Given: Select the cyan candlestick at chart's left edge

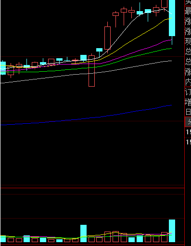Looking at the screenshot, I should pos(3,68).
